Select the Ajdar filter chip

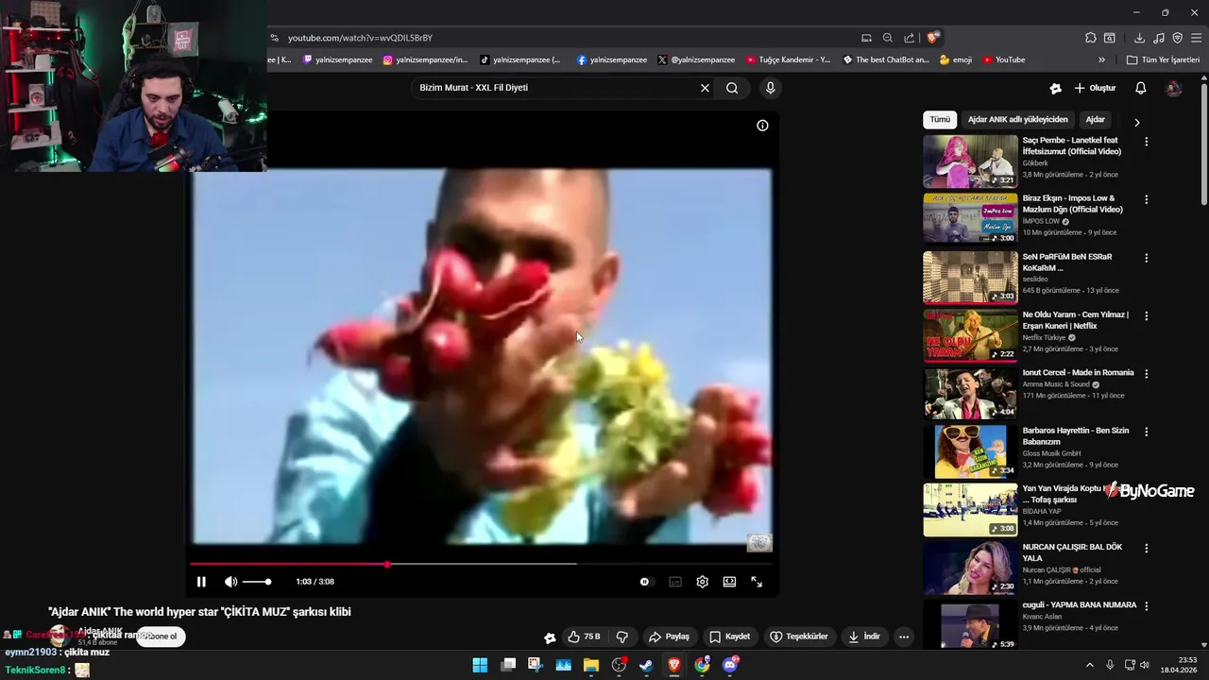[x=1095, y=120]
